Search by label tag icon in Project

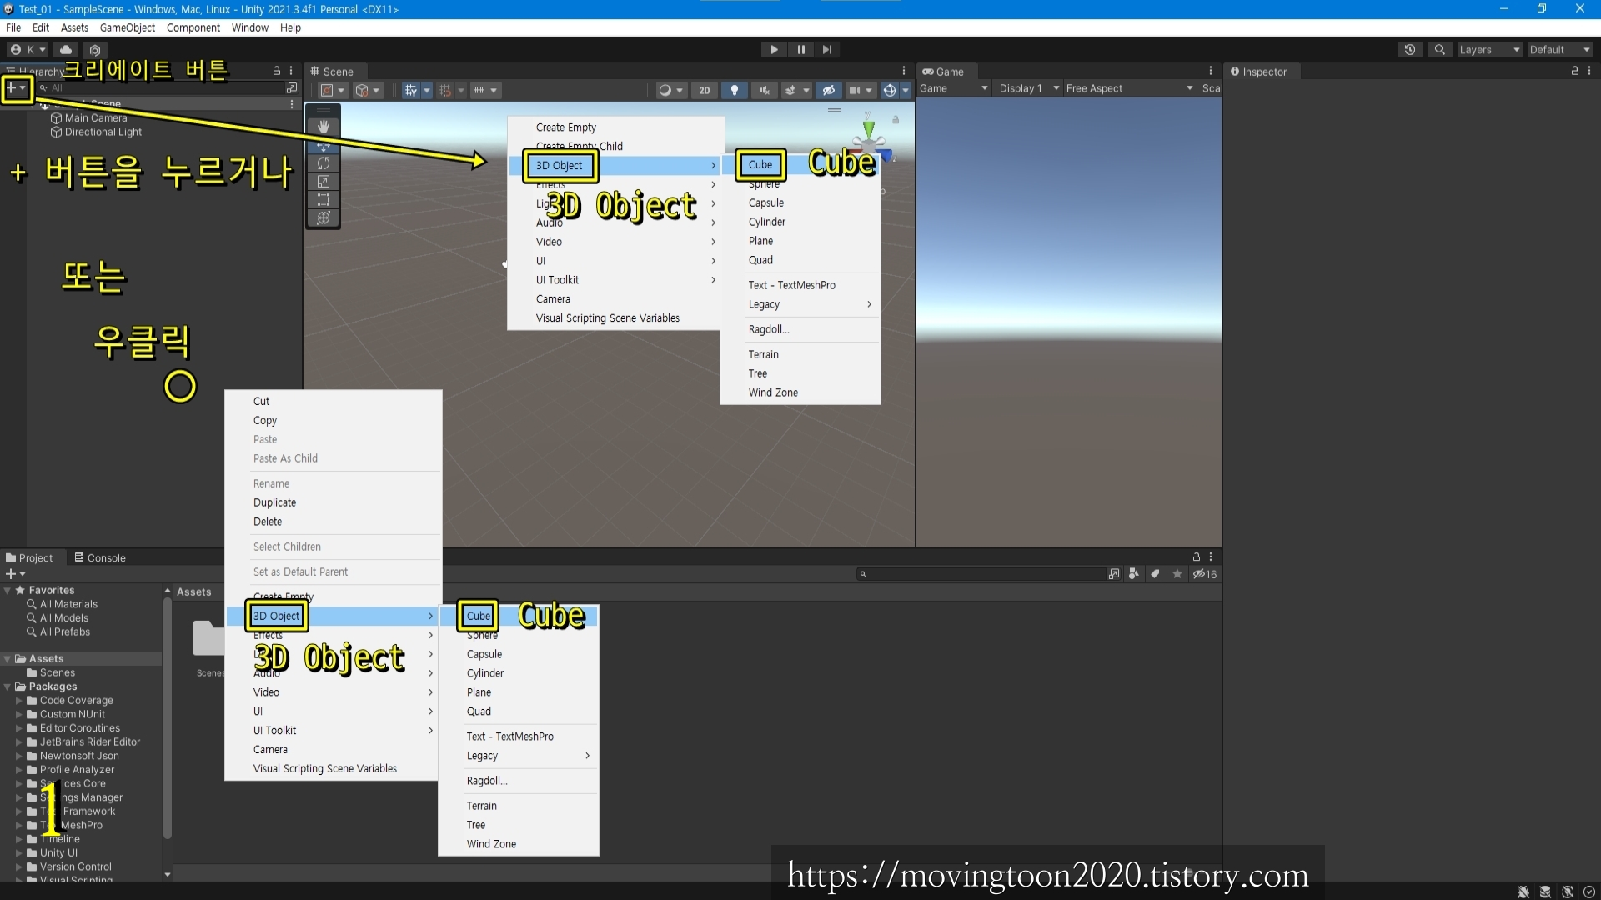click(1155, 574)
